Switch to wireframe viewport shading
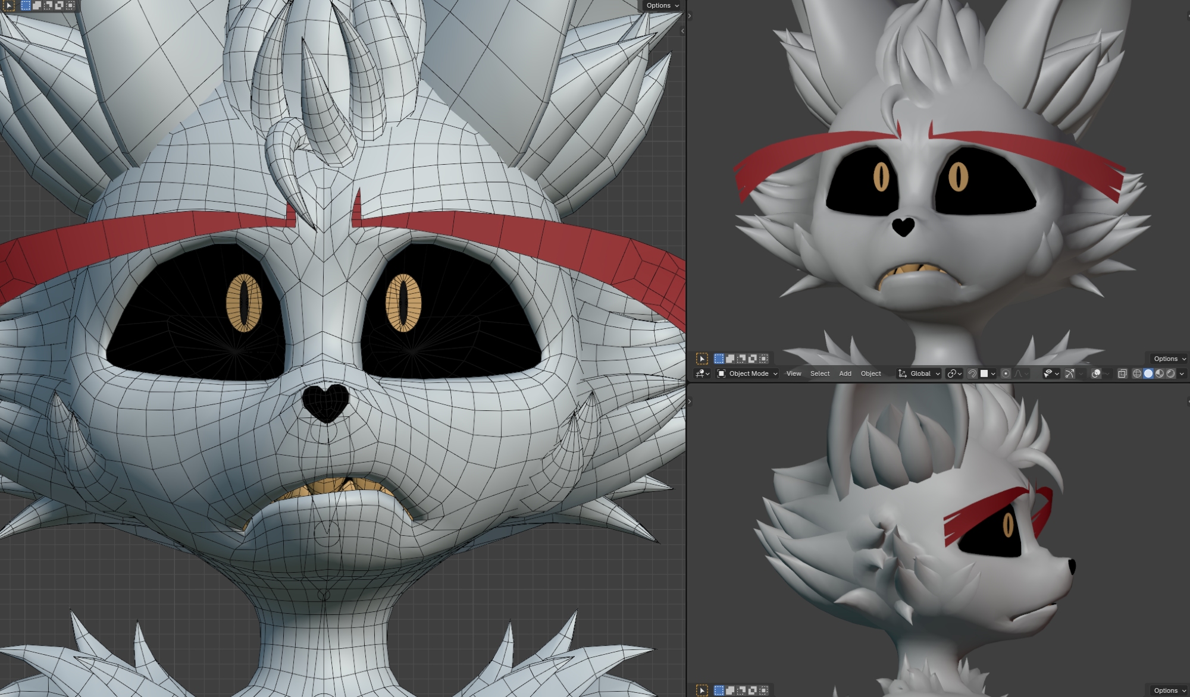 pos(1137,373)
